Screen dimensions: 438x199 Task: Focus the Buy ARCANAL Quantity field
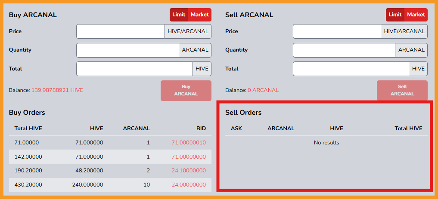pyautogui.click(x=127, y=50)
